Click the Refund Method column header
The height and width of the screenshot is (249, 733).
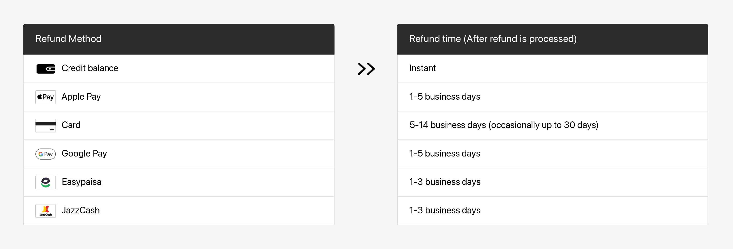(x=68, y=39)
